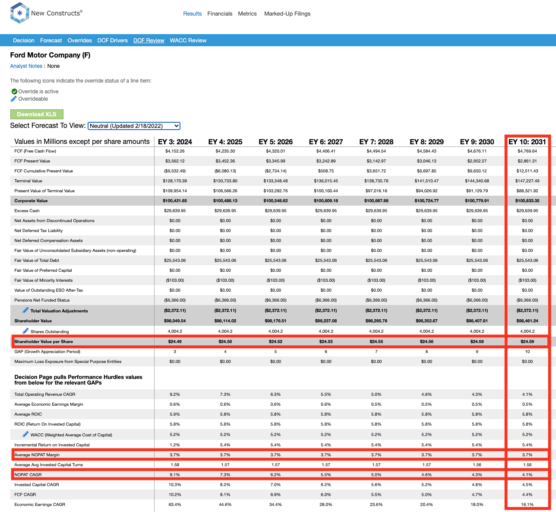The height and width of the screenshot is (512, 556).
Task: Click the EY 5: 2026 column header
Action: [x=276, y=142]
